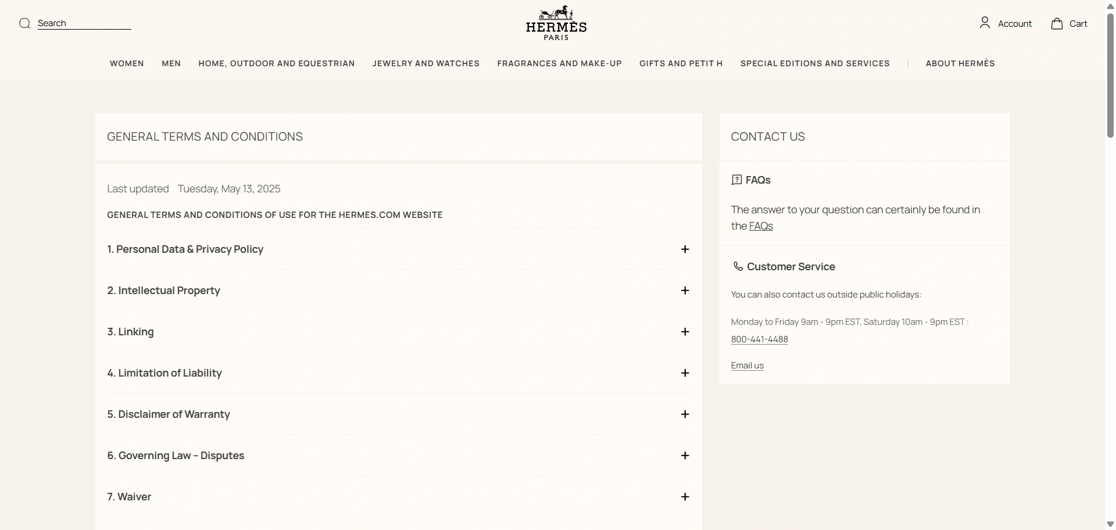
Task: Click plus icon for Personal Data & Privacy Policy
Action: coord(685,249)
